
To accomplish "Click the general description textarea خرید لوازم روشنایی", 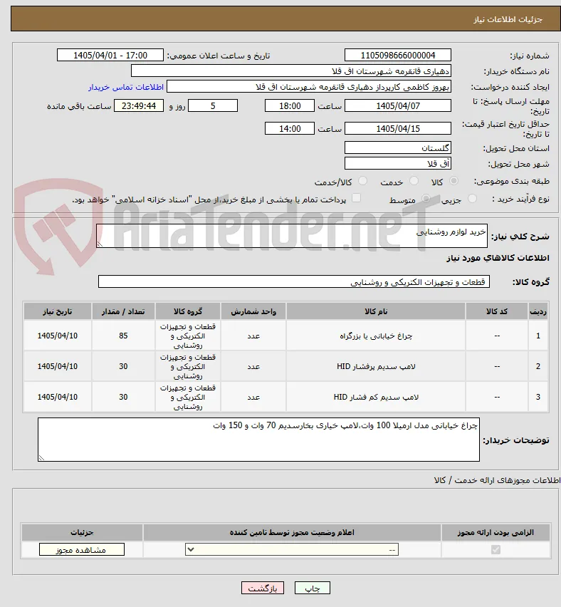I will pos(292,236).
